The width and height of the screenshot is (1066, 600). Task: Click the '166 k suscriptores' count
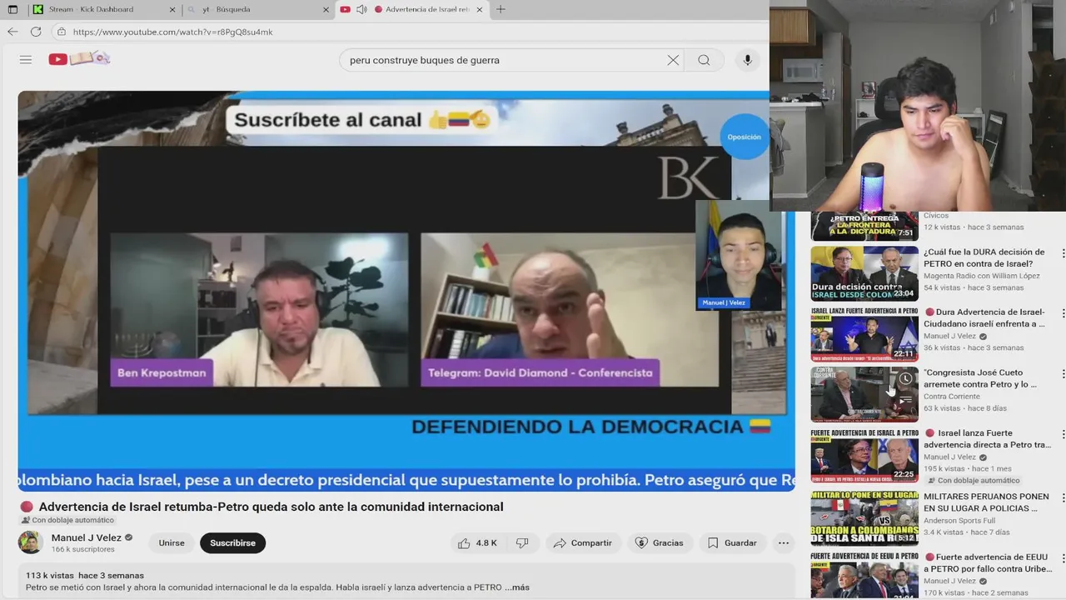click(83, 550)
